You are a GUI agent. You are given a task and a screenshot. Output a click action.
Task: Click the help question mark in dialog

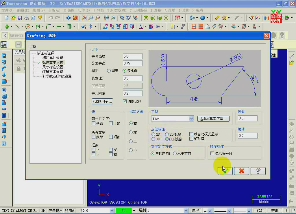(258, 171)
